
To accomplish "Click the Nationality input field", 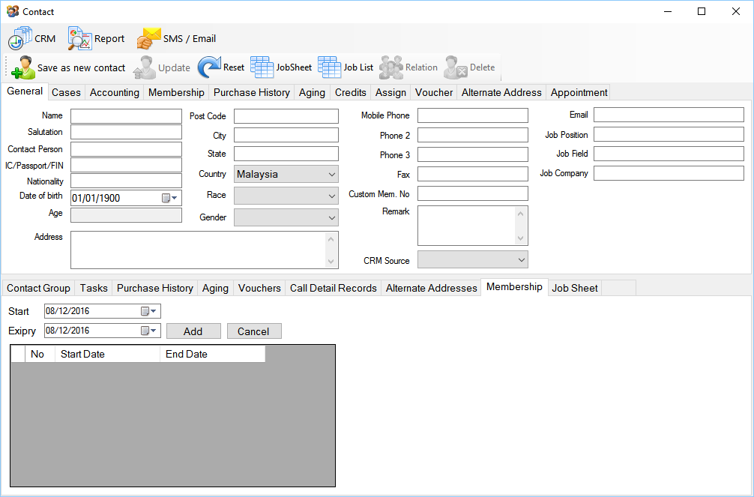I will [x=126, y=181].
